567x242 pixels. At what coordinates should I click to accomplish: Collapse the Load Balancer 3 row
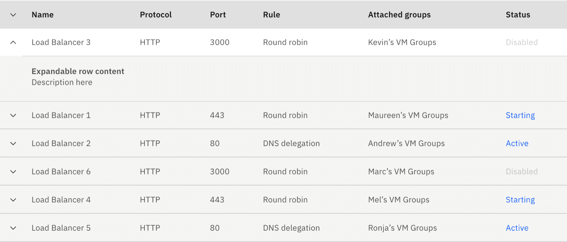tap(13, 43)
